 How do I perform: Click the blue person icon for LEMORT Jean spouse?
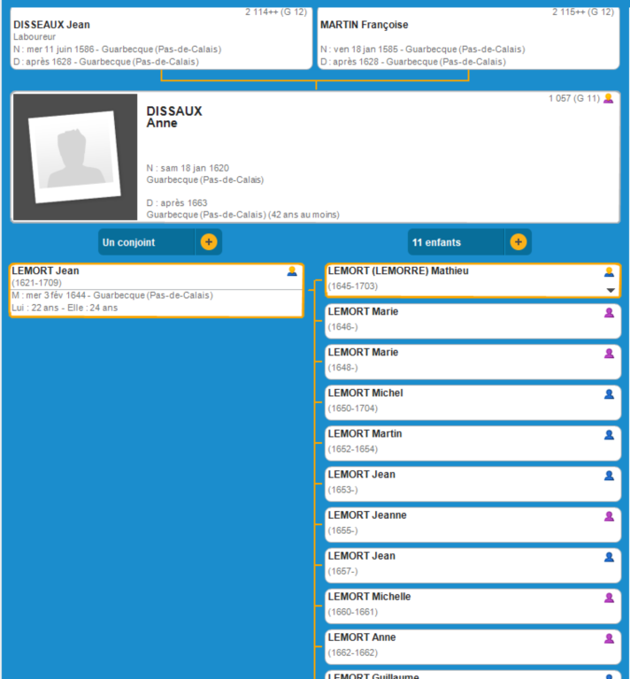coord(292,271)
